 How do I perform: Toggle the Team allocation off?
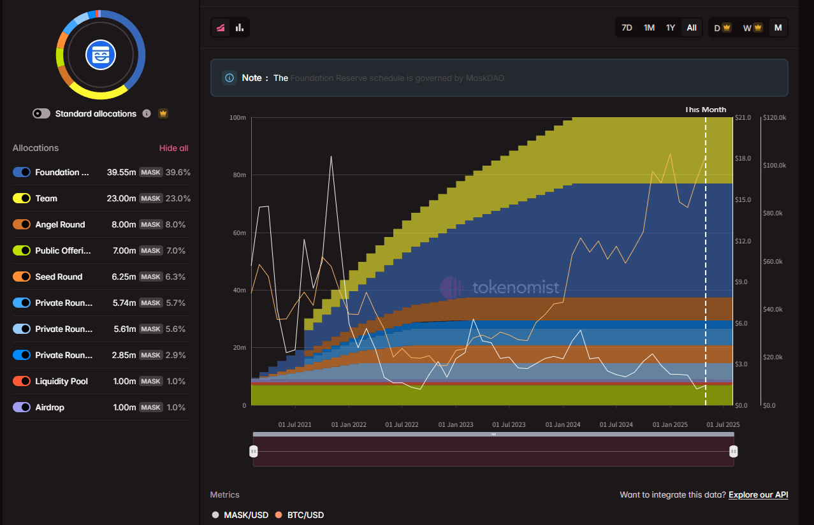pyautogui.click(x=22, y=198)
